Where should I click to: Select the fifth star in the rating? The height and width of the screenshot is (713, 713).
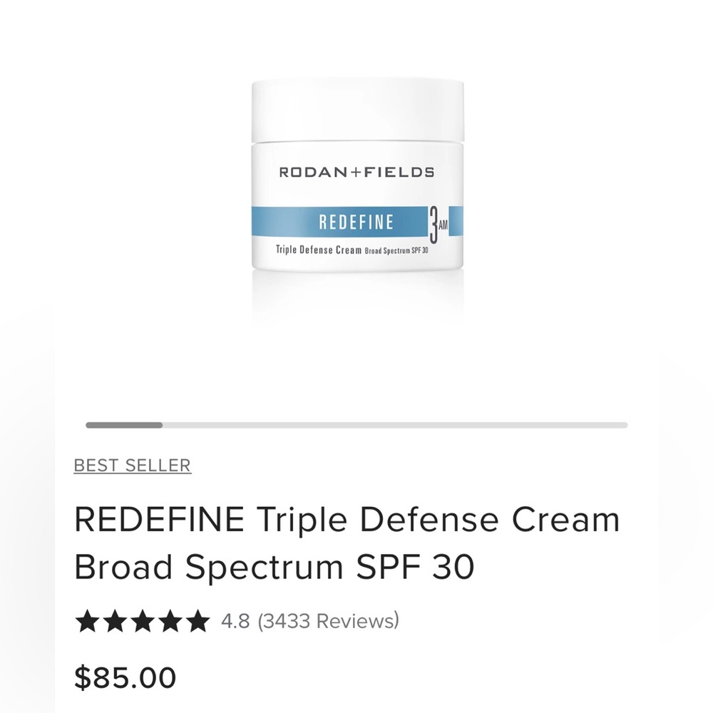pyautogui.click(x=198, y=621)
